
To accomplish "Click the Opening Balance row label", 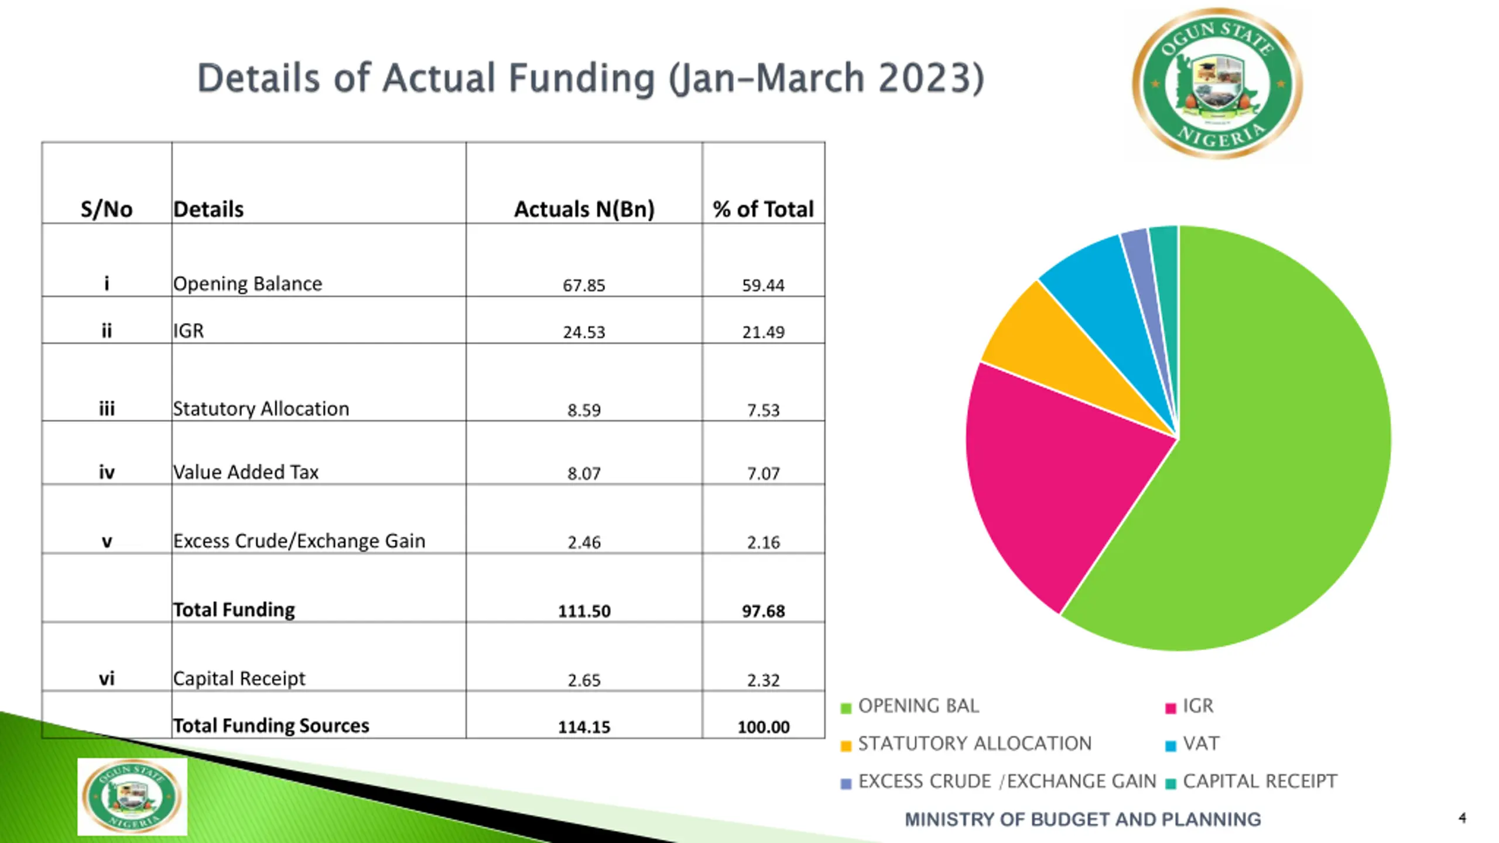I will tap(247, 283).
